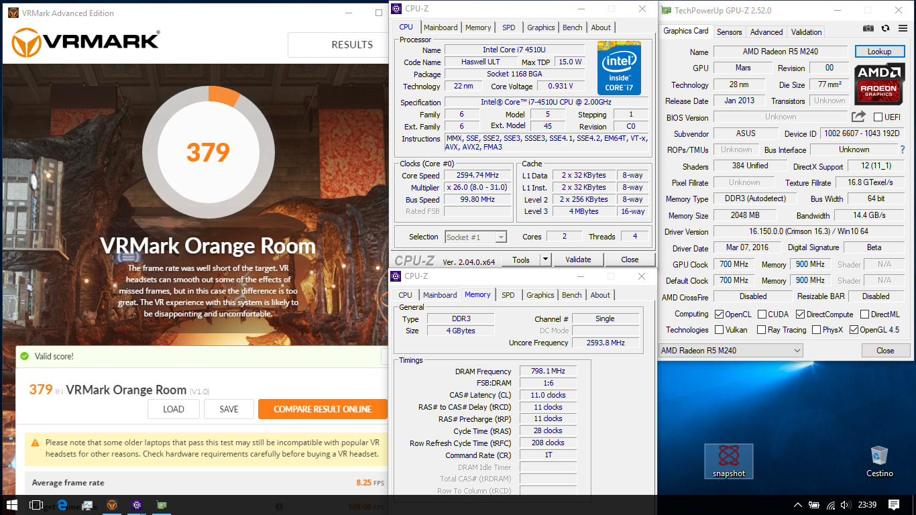Click the VRMark logo in the header
Viewport: 916px width, 515px height.
click(x=85, y=42)
